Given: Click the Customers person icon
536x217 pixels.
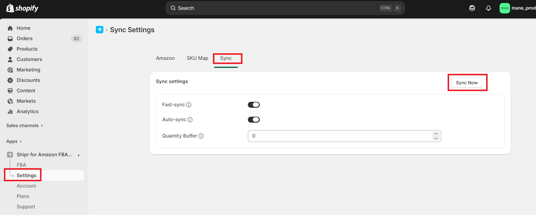Looking at the screenshot, I should [10, 59].
